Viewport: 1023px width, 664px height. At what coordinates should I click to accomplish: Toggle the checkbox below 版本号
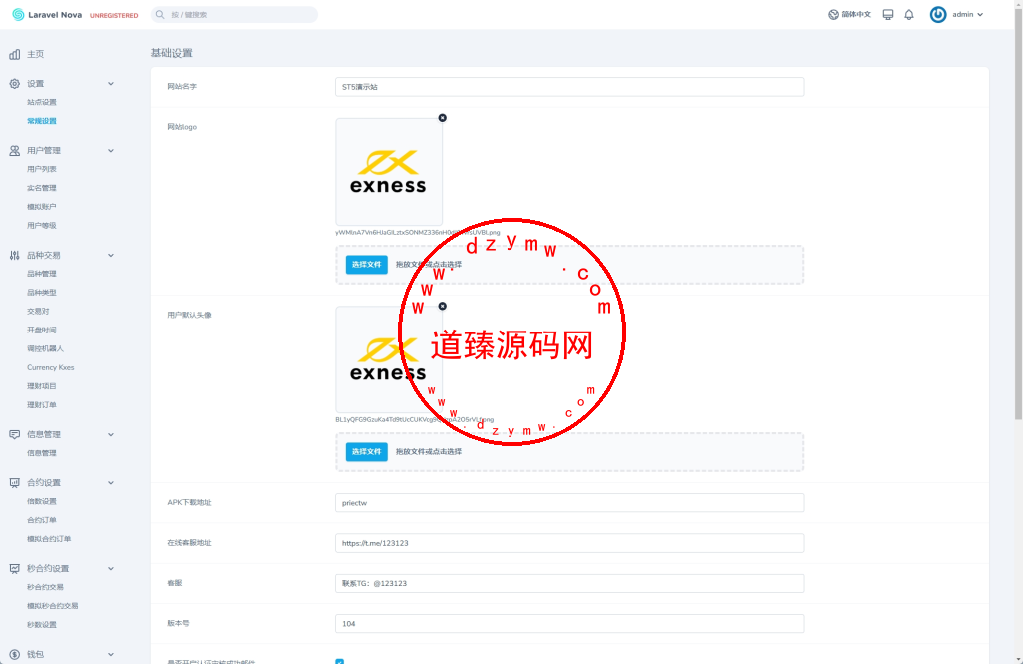[340, 661]
